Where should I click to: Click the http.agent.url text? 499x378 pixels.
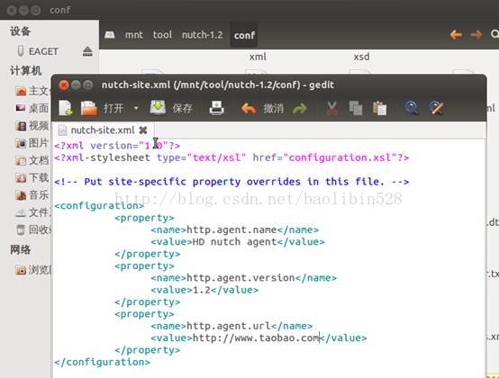pyautogui.click(x=229, y=326)
